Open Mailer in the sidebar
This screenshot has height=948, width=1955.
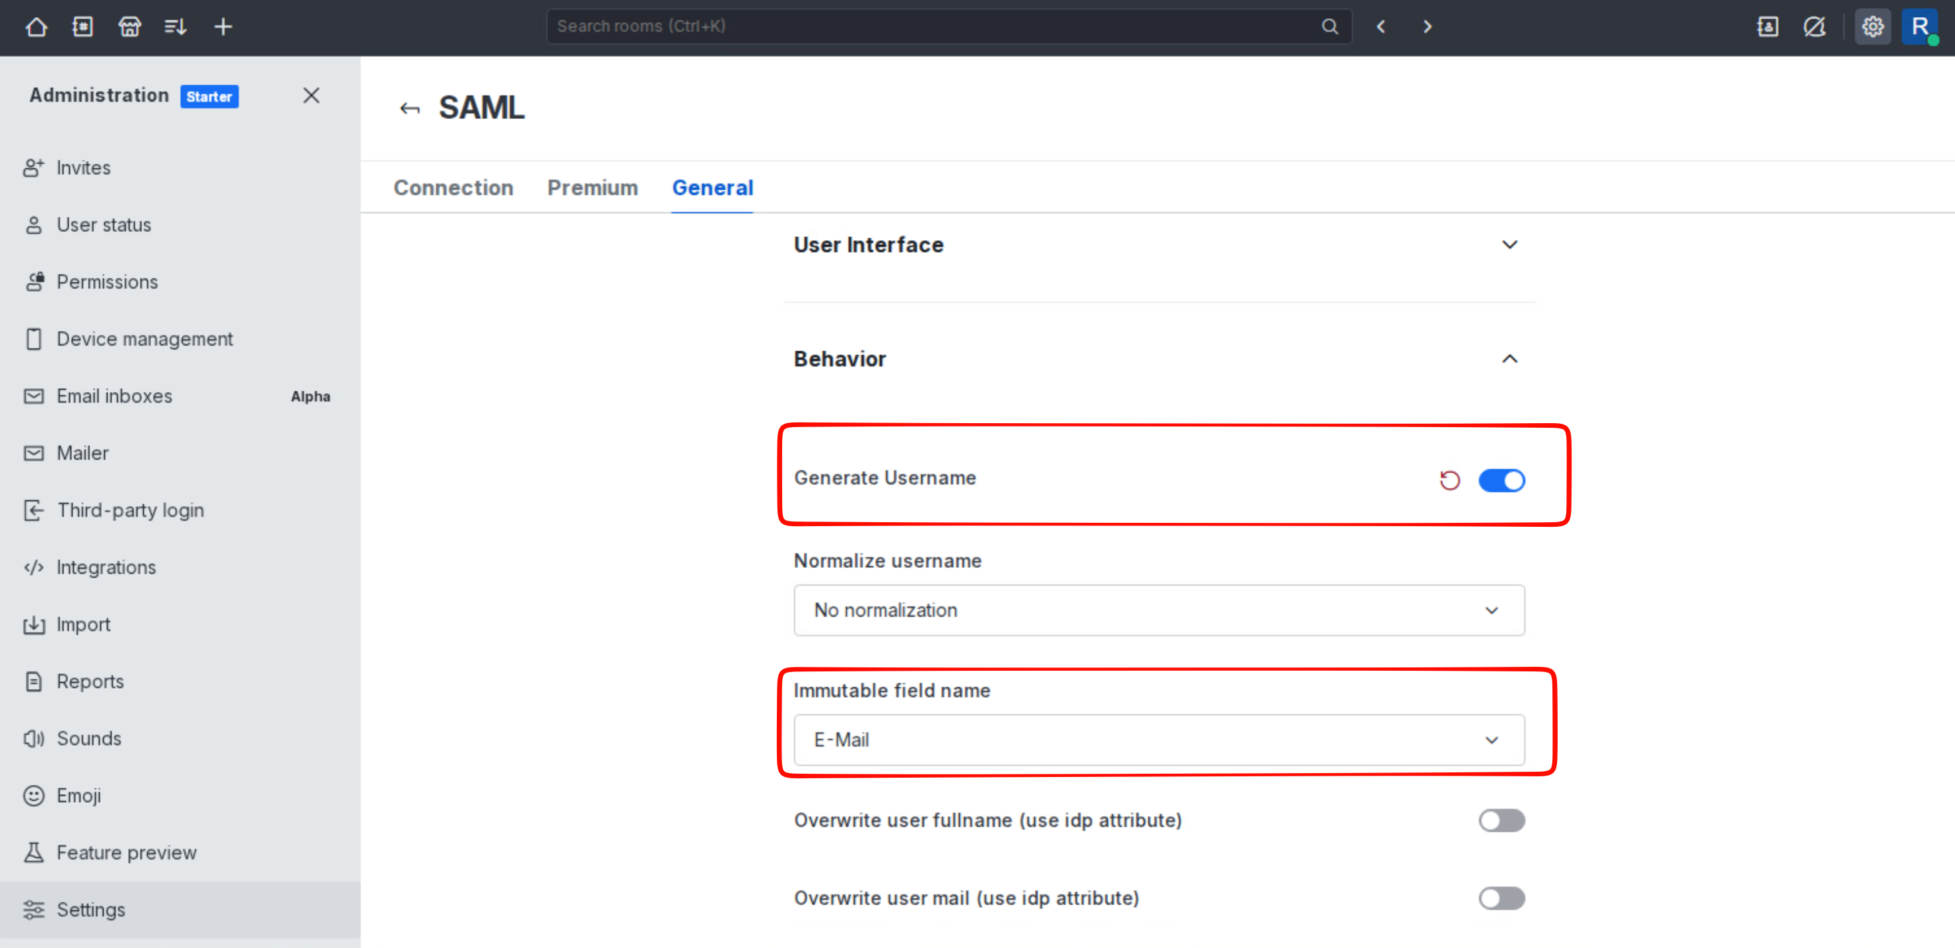pyautogui.click(x=181, y=453)
